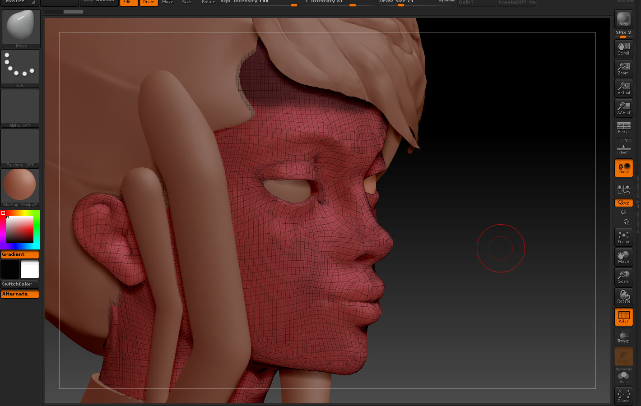Activate the Floor grid icon

(x=623, y=148)
